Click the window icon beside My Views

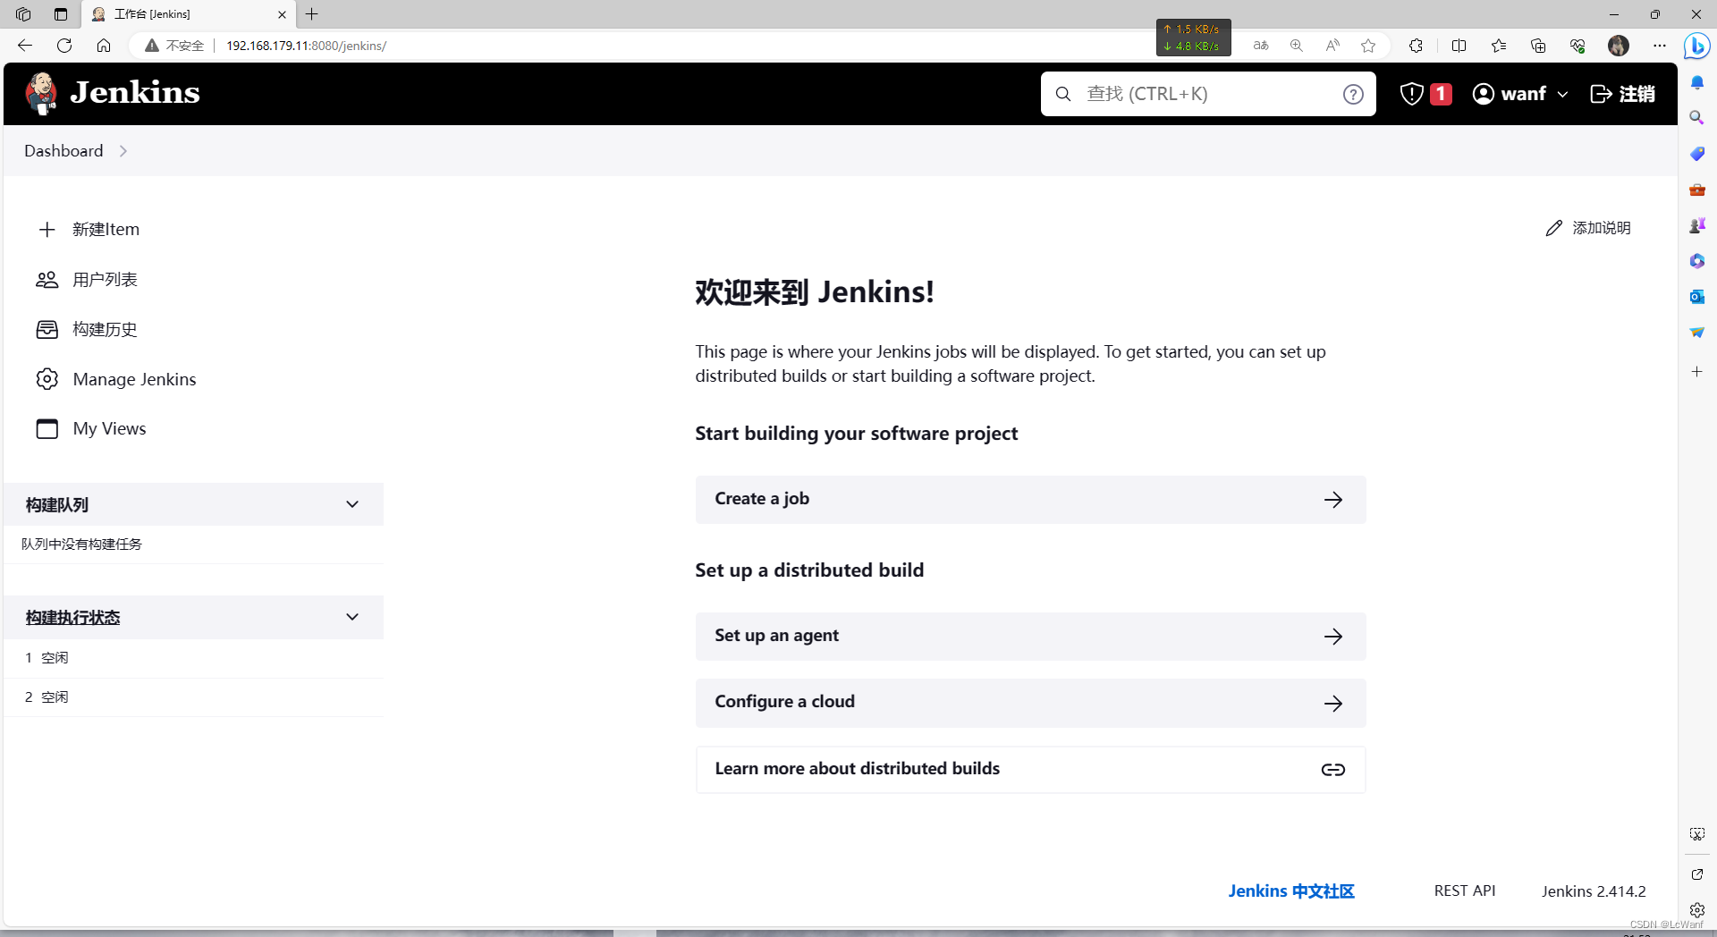point(47,429)
